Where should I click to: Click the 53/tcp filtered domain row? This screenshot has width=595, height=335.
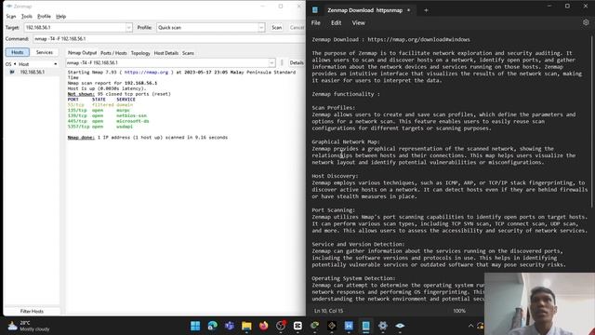point(100,105)
